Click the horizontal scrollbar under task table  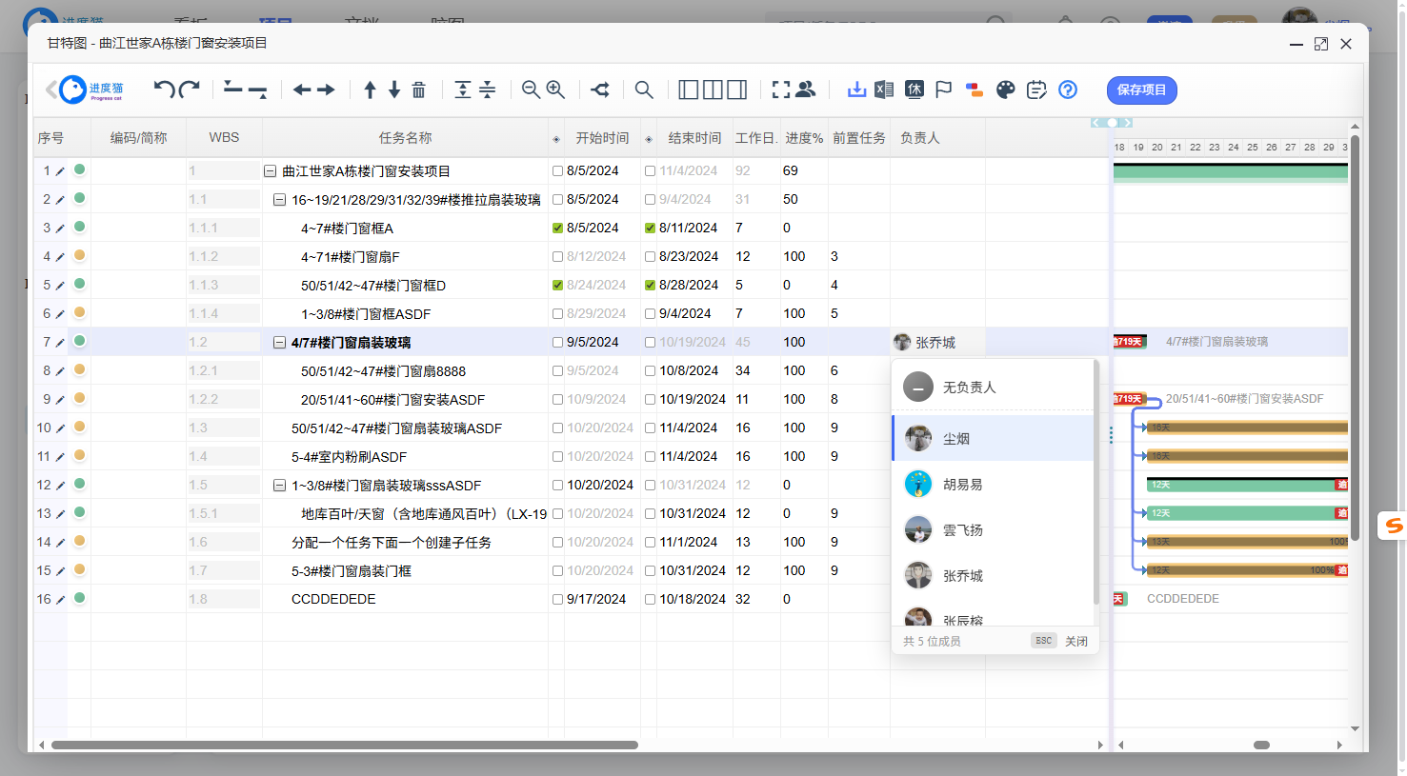(x=344, y=746)
